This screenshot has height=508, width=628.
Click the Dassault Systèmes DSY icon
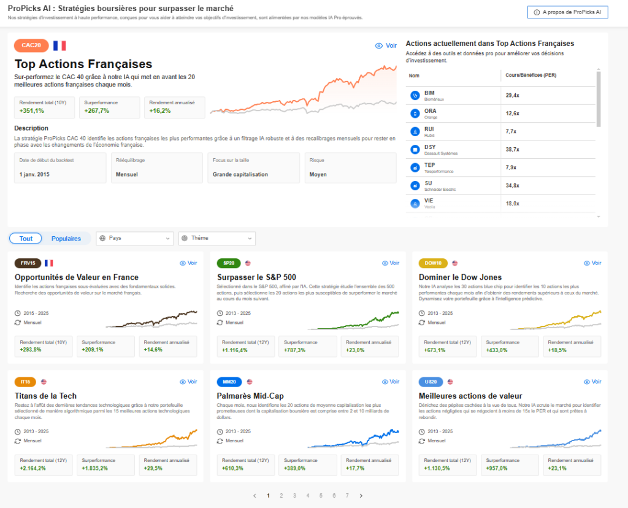point(415,149)
